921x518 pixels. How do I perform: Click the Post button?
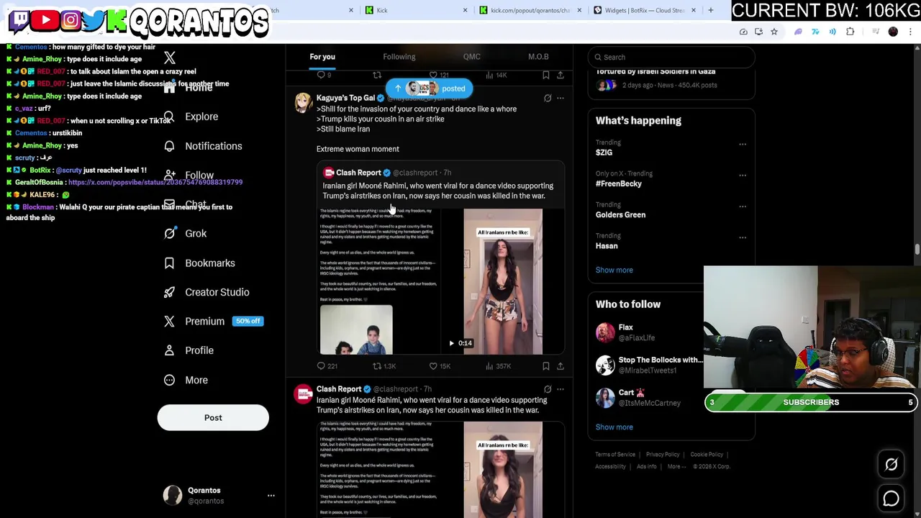(213, 417)
